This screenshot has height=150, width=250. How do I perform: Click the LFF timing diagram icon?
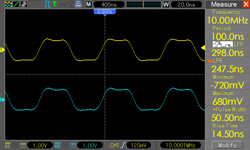(222, 44)
